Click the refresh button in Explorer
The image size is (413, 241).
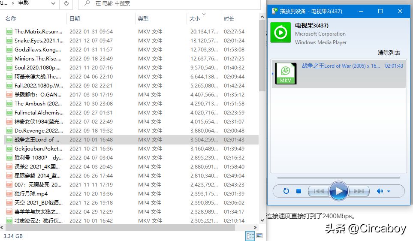point(66,3)
